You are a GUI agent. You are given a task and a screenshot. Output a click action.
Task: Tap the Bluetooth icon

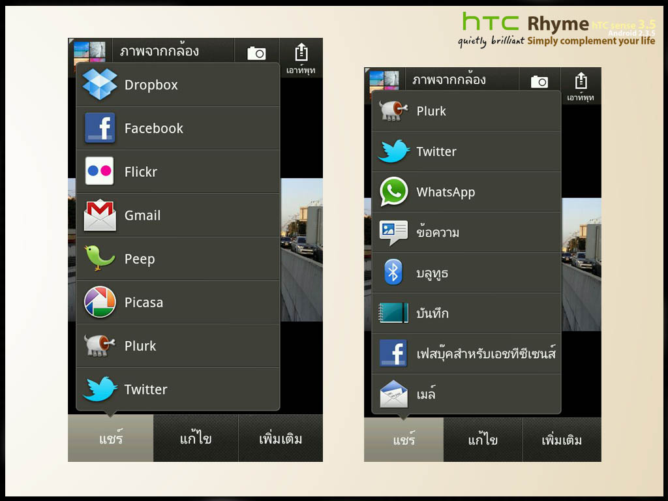(393, 272)
